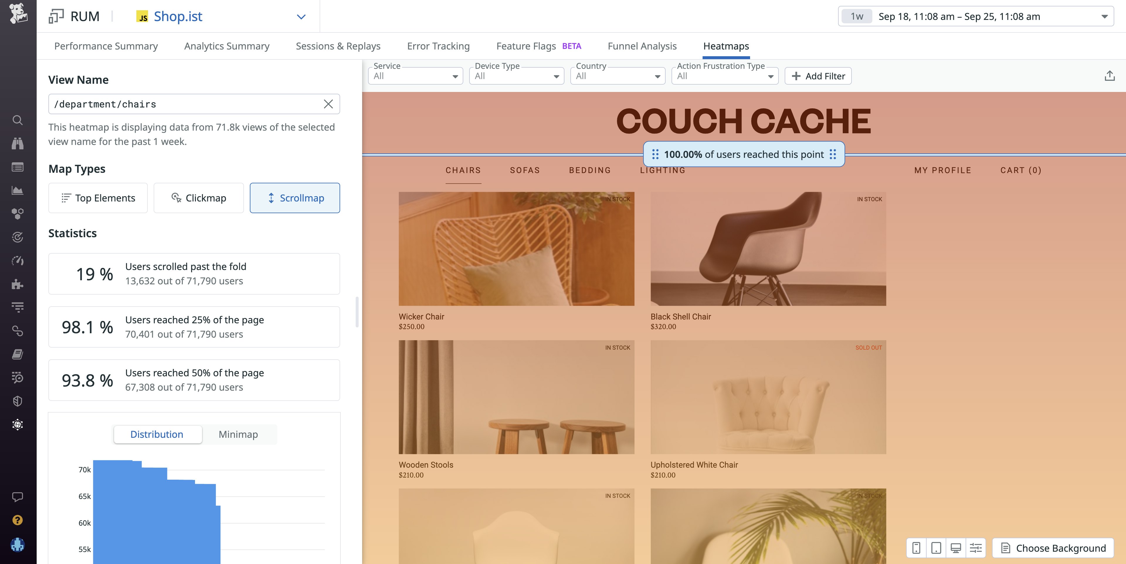Viewport: 1126px width, 564px height.
Task: Open the binoculars watchdog icon in sidebar
Action: (18, 143)
